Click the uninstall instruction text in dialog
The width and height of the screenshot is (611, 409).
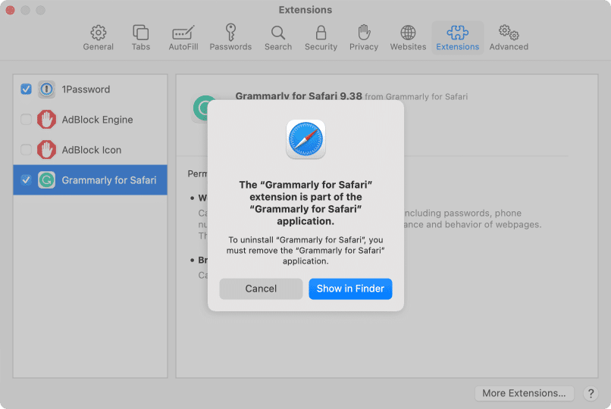coord(306,250)
